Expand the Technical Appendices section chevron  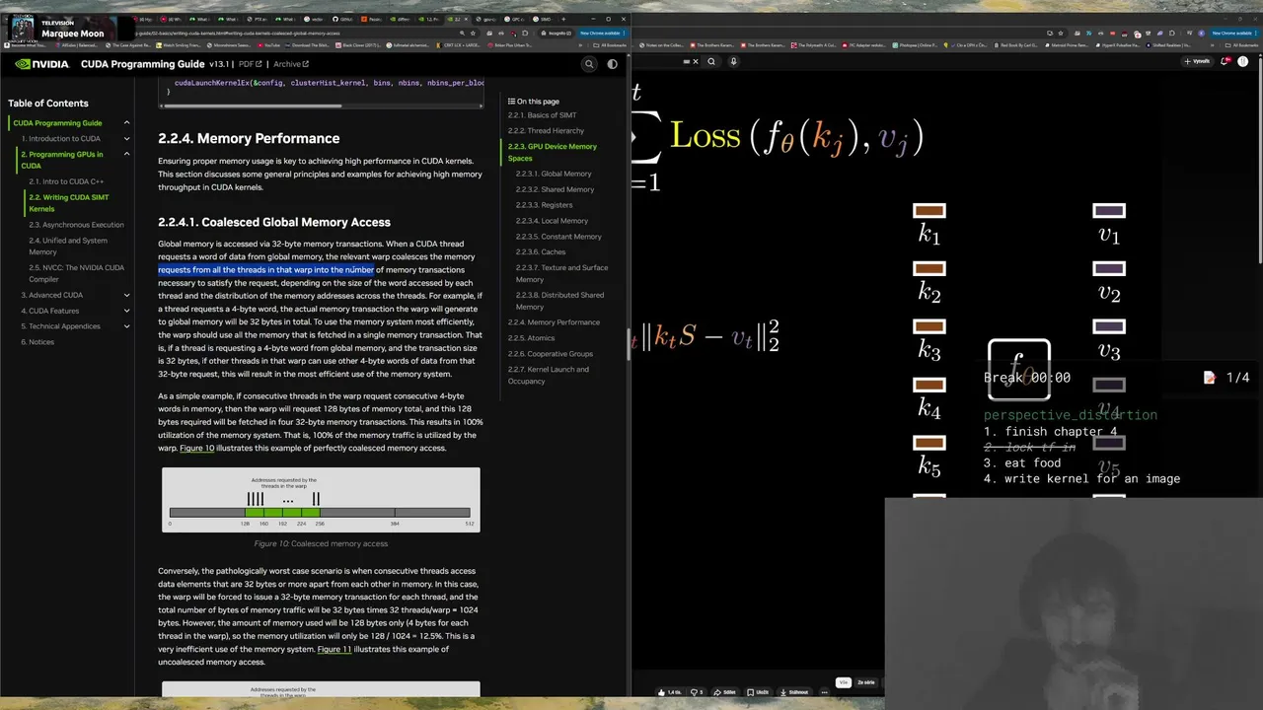point(126,326)
